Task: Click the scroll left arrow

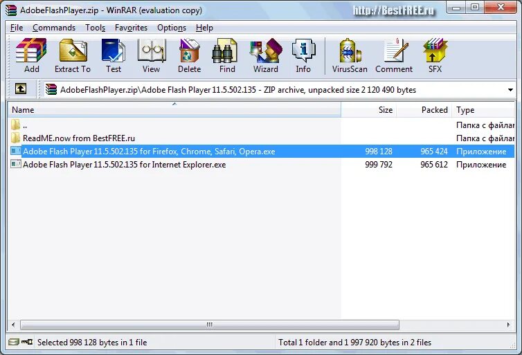Action: click(x=13, y=325)
